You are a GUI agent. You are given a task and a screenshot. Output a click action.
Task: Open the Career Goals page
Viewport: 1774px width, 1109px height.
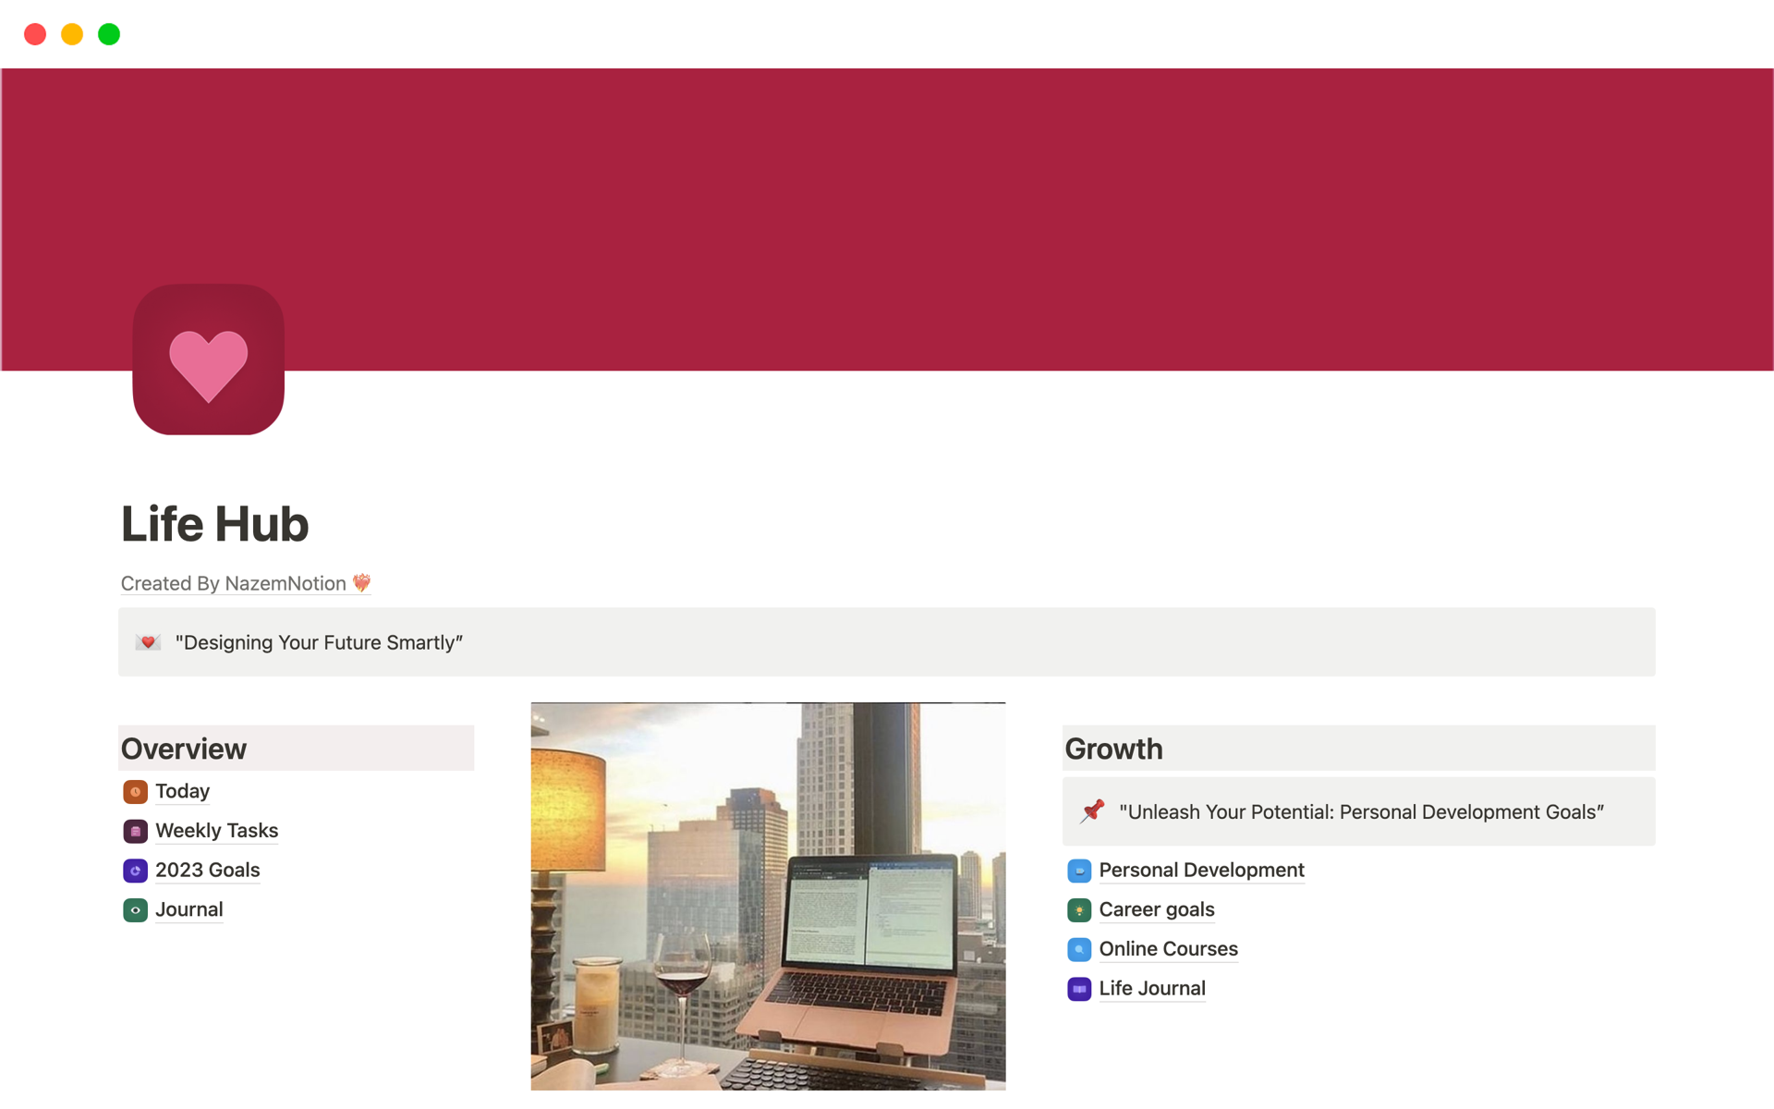coord(1156,908)
